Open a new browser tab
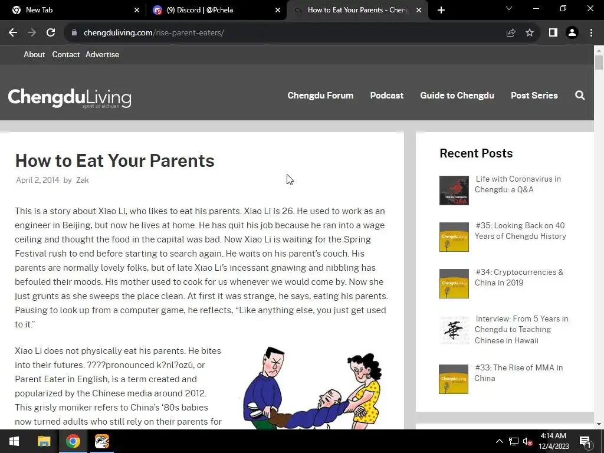This screenshot has width=604, height=453. pos(441,10)
